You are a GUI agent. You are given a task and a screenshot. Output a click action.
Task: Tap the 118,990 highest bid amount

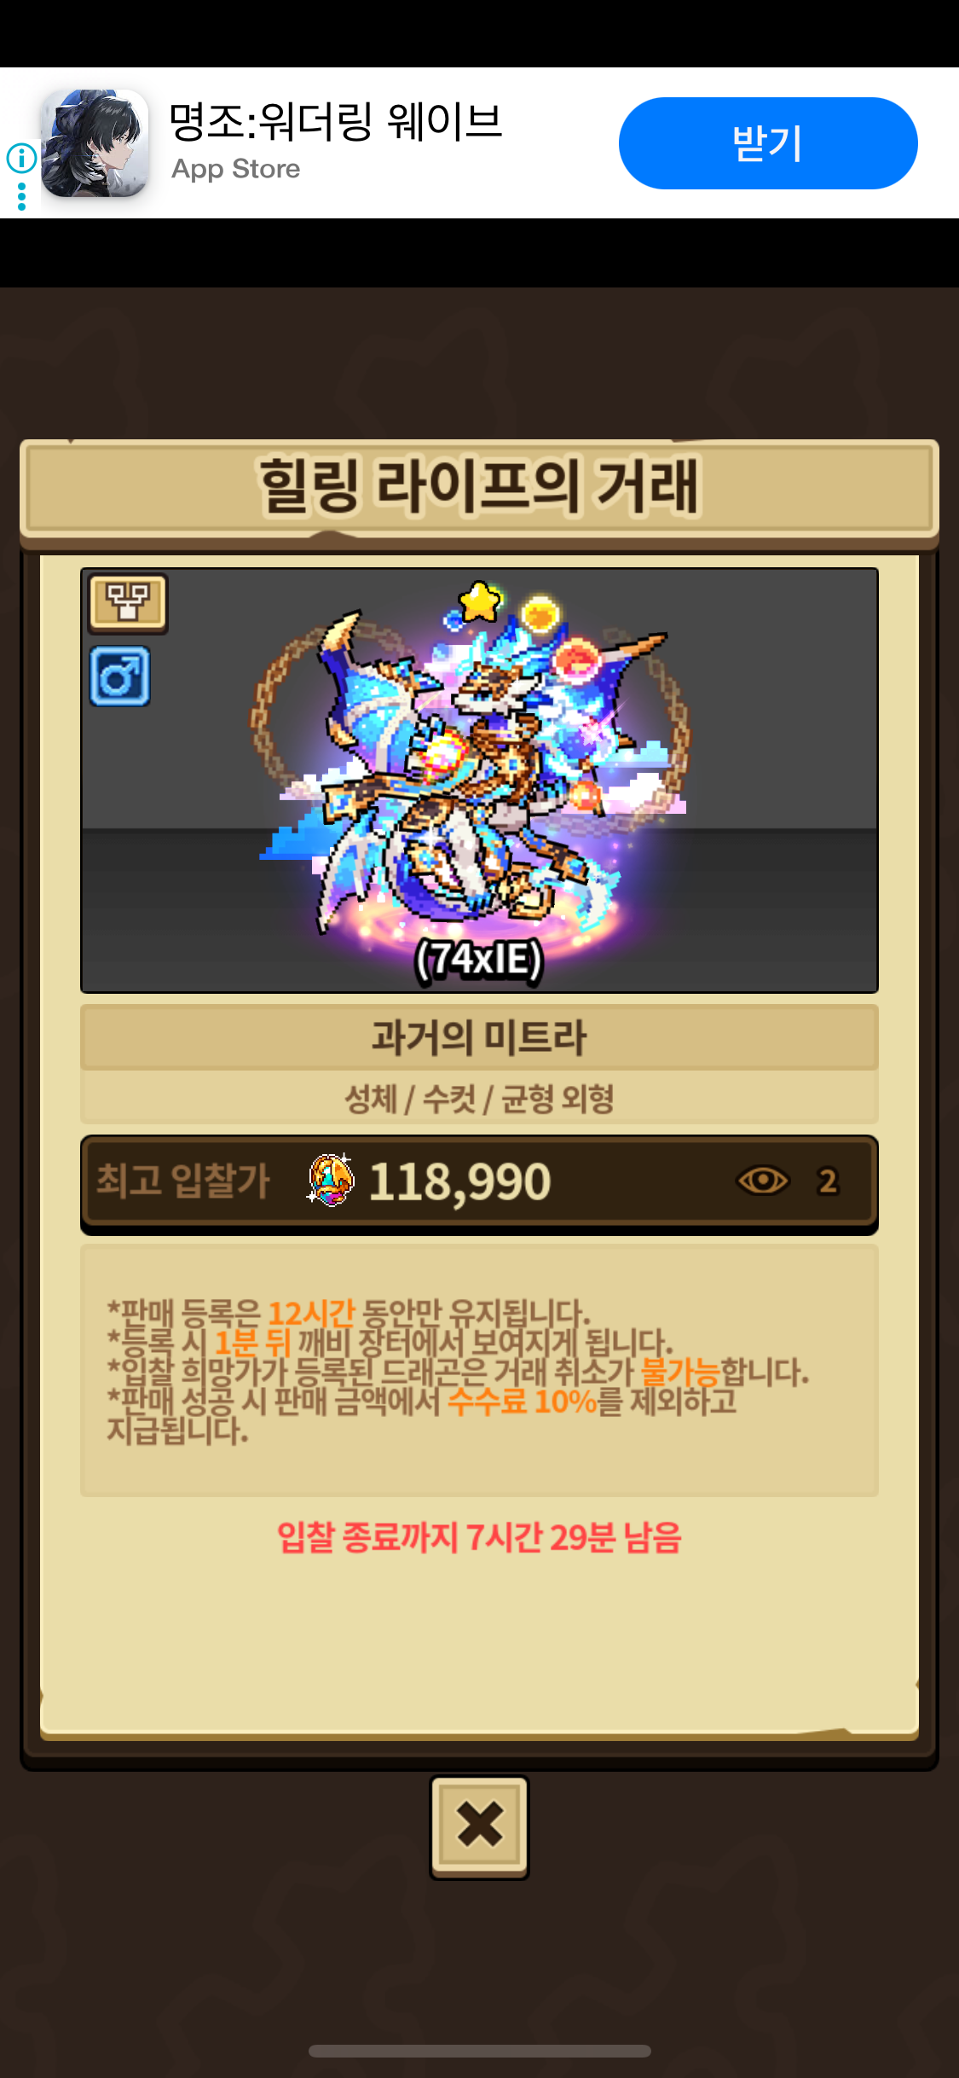click(459, 1182)
